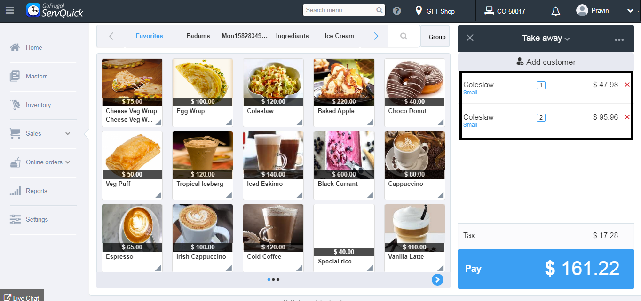The width and height of the screenshot is (641, 301).
Task: Show next categories with right chevron
Action: click(x=376, y=36)
